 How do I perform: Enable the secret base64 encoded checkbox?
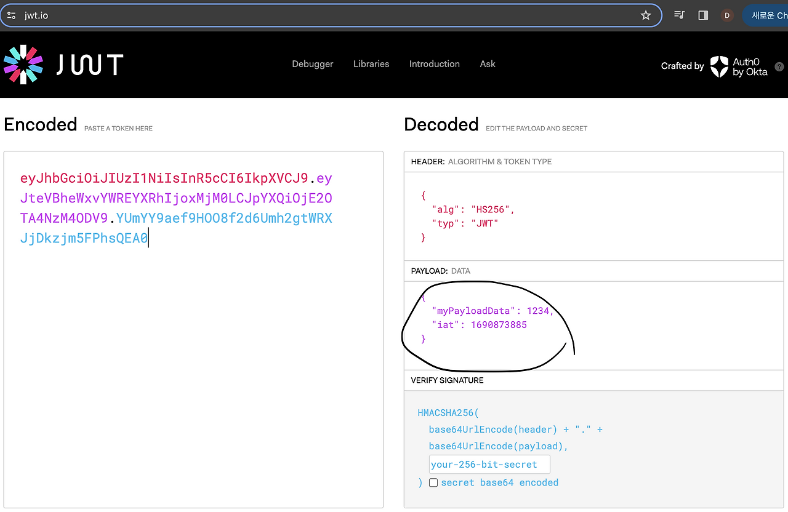tap(433, 482)
